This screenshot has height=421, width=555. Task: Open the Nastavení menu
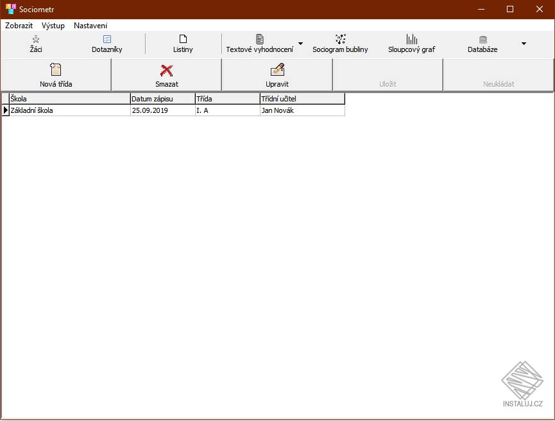90,26
